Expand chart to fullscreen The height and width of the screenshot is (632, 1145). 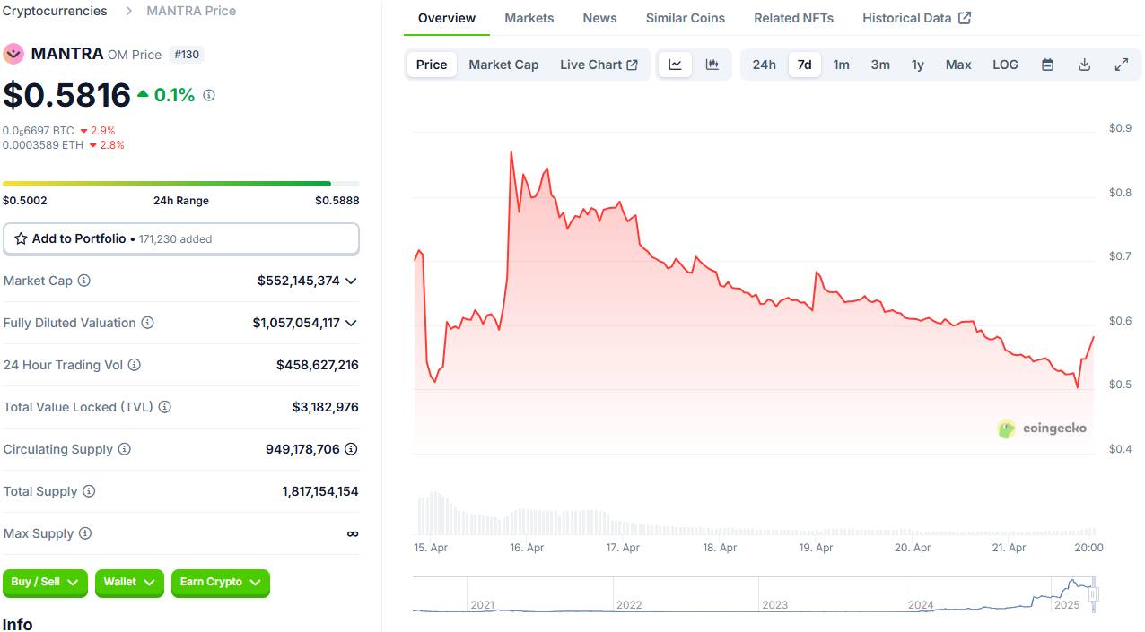point(1121,65)
